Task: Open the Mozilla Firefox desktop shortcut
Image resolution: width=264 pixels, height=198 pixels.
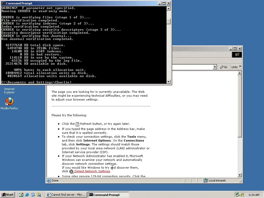Action: point(10,101)
